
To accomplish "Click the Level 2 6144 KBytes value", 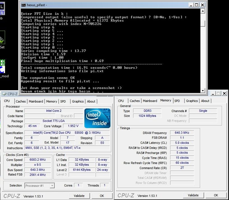I will tap(82, 170).
